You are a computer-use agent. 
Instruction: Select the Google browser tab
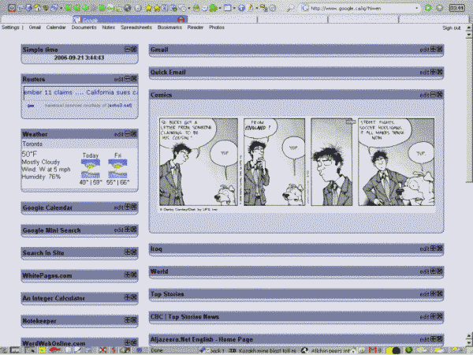[x=130, y=20]
